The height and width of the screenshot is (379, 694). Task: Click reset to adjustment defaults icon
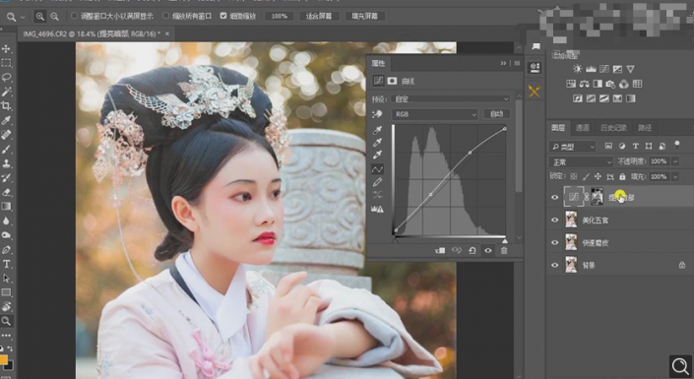pos(473,251)
